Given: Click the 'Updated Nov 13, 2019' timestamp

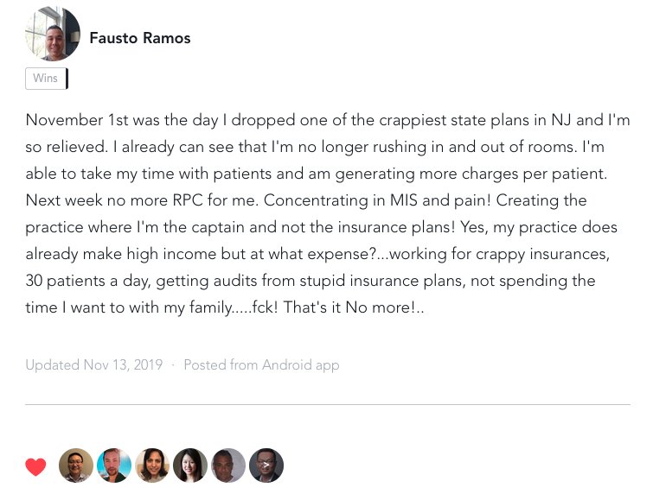Looking at the screenshot, I should pos(94,364).
